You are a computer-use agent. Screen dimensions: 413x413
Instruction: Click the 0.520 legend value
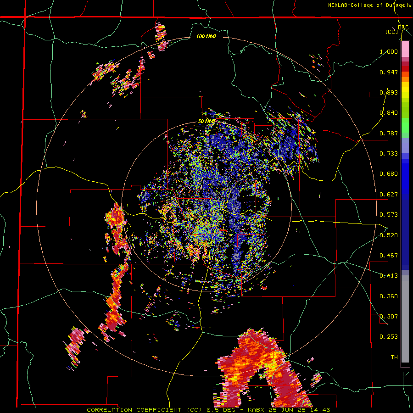(x=389, y=235)
